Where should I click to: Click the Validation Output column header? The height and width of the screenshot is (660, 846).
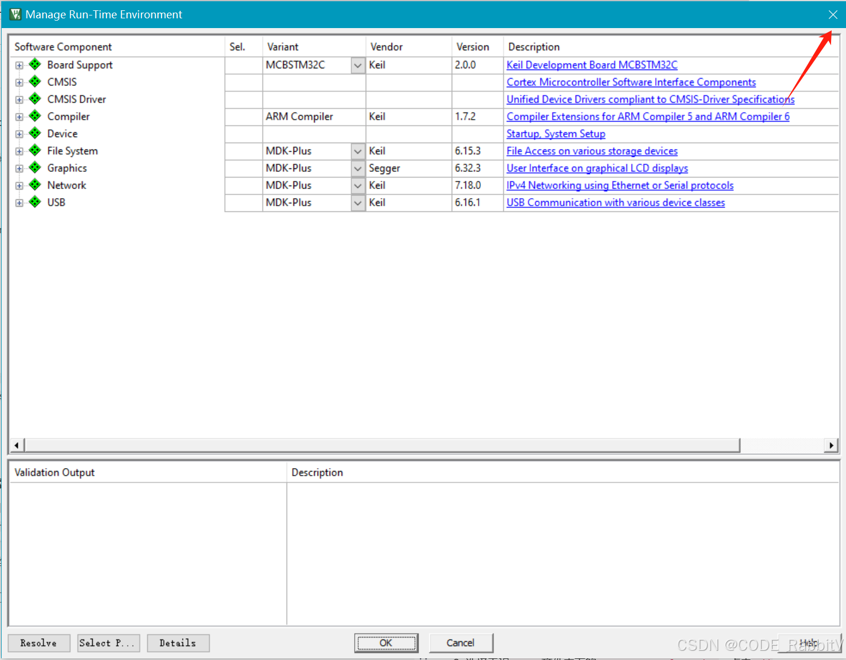pyautogui.click(x=148, y=473)
